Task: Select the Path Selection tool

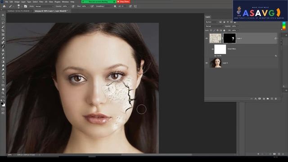Action: [3, 81]
